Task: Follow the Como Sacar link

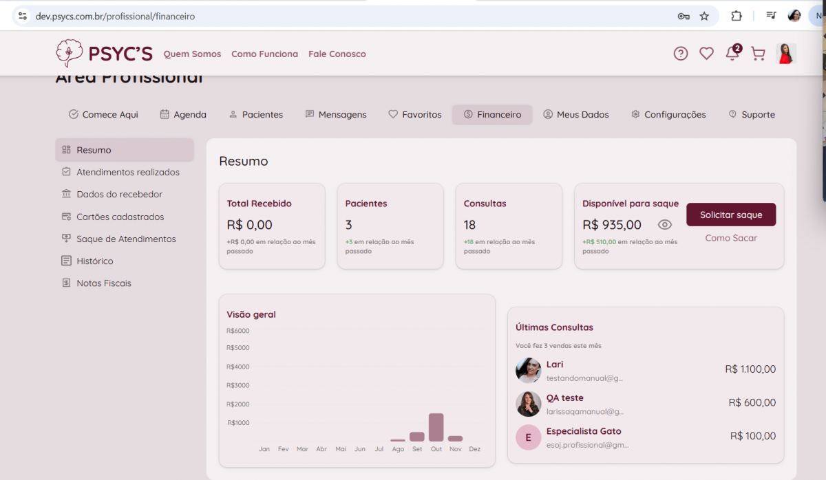Action: (x=731, y=238)
